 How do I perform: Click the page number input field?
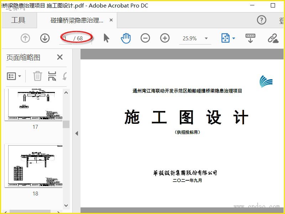tap(66, 39)
